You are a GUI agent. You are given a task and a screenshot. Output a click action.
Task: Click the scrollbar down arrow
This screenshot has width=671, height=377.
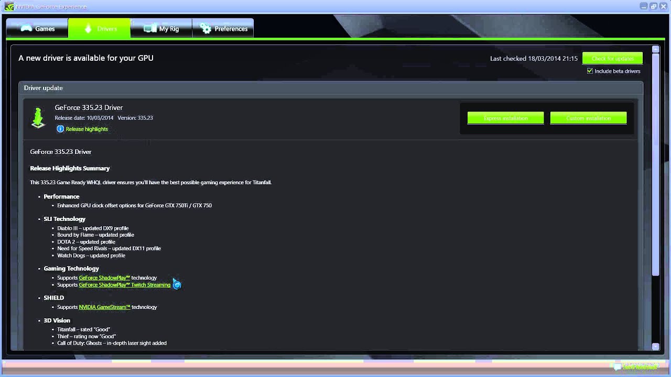tap(655, 347)
